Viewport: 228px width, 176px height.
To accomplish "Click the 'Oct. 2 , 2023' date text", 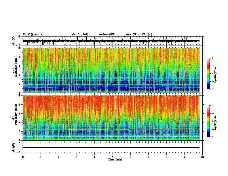I will 80,35.
